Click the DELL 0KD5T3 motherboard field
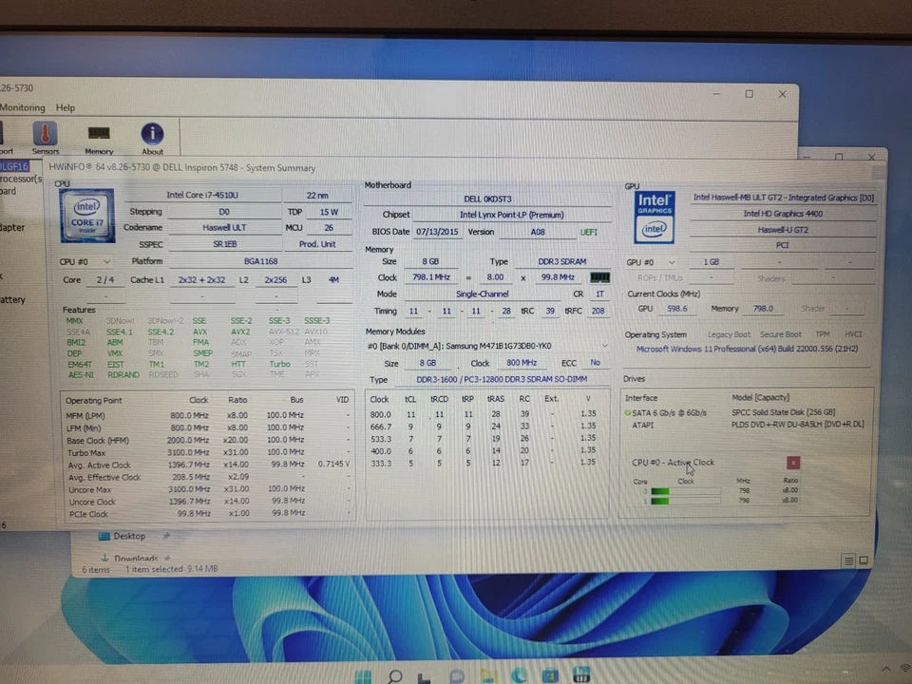Image resolution: width=912 pixels, height=684 pixels. point(487,199)
